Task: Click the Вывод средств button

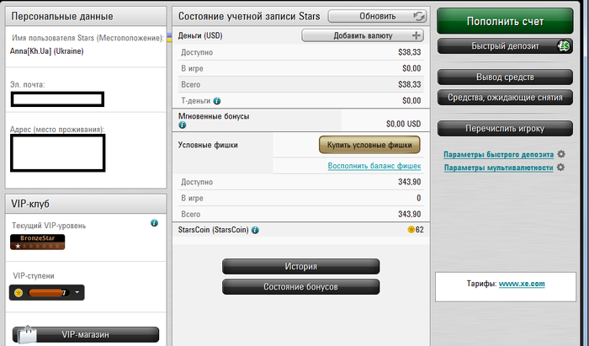Action: point(505,77)
